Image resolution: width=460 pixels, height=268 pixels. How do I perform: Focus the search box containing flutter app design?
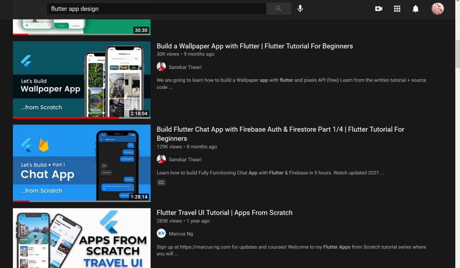click(x=156, y=9)
